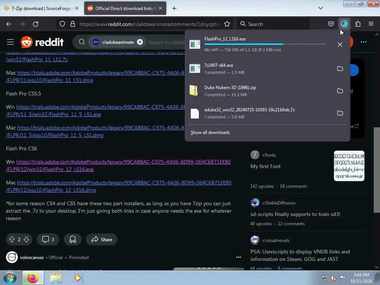This screenshot has width=380, height=285.
Task: Open the r/visualnovels community link
Action: (276, 240)
